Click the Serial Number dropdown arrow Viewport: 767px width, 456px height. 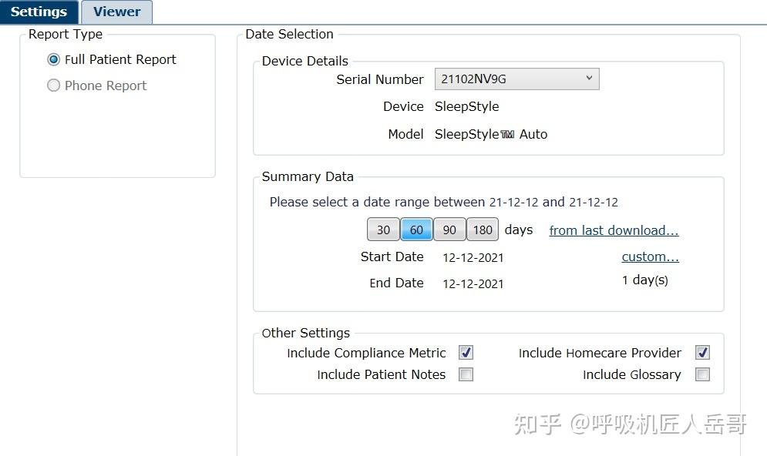click(589, 79)
